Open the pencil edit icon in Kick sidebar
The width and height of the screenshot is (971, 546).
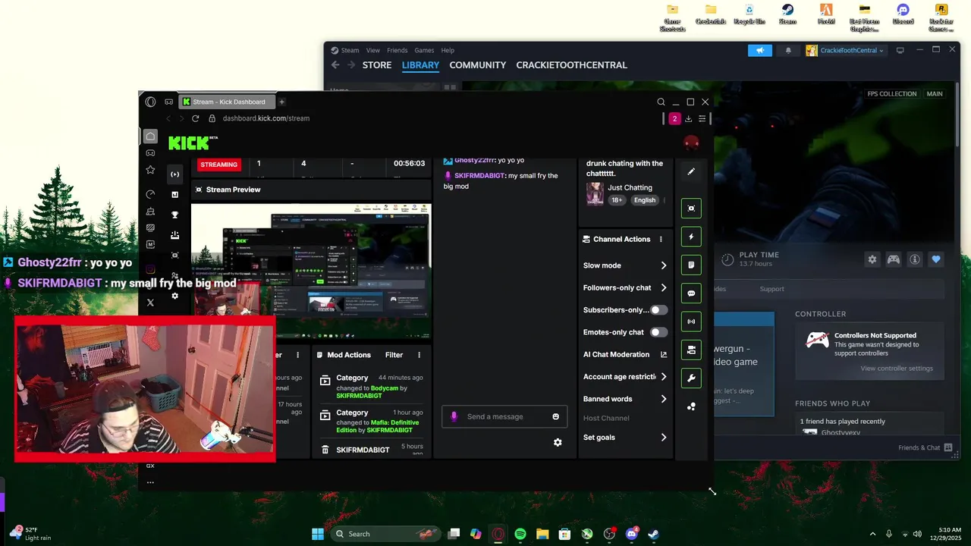pyautogui.click(x=691, y=172)
